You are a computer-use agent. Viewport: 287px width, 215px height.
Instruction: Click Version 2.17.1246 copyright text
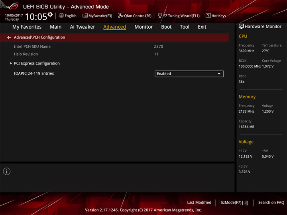(x=143, y=210)
